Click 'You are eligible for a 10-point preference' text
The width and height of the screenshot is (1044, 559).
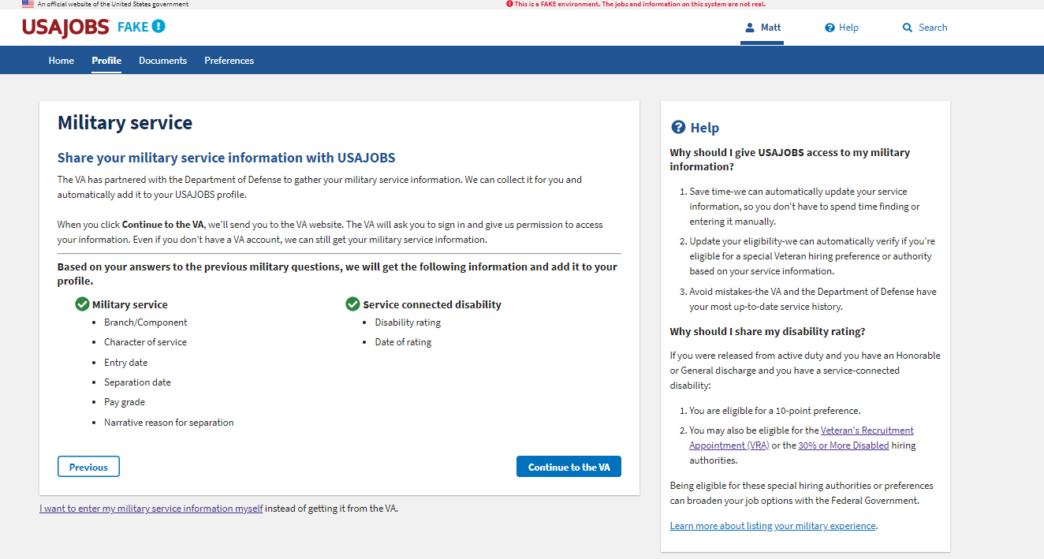(x=774, y=411)
